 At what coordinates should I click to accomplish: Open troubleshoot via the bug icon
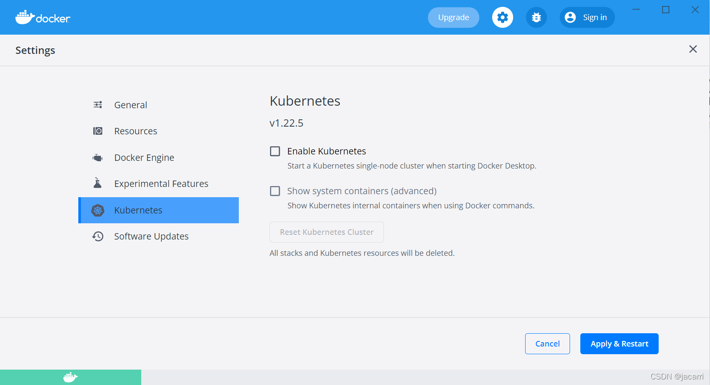coord(536,18)
